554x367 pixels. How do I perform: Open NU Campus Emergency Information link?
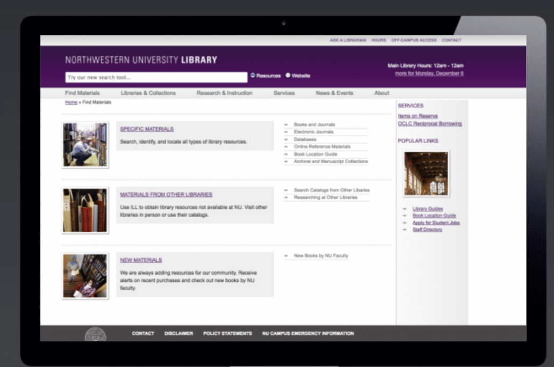308,334
